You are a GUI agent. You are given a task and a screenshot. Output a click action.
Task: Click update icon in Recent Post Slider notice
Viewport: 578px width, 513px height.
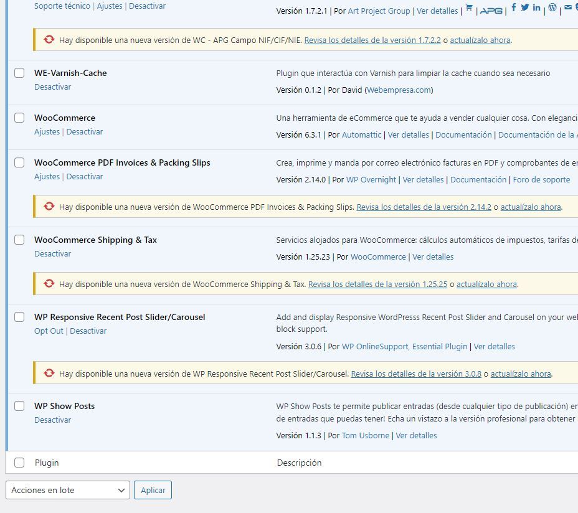tap(49, 373)
